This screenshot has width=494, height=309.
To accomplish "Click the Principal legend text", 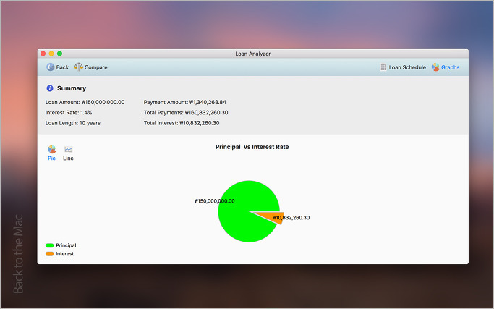I will tap(66, 245).
